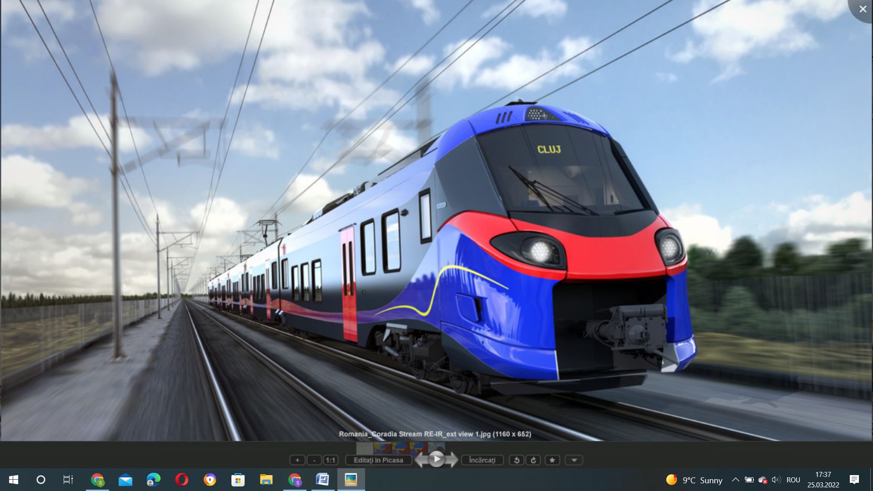Switch to Microsoft Word window
Screen dimensions: 873x491
323,480
